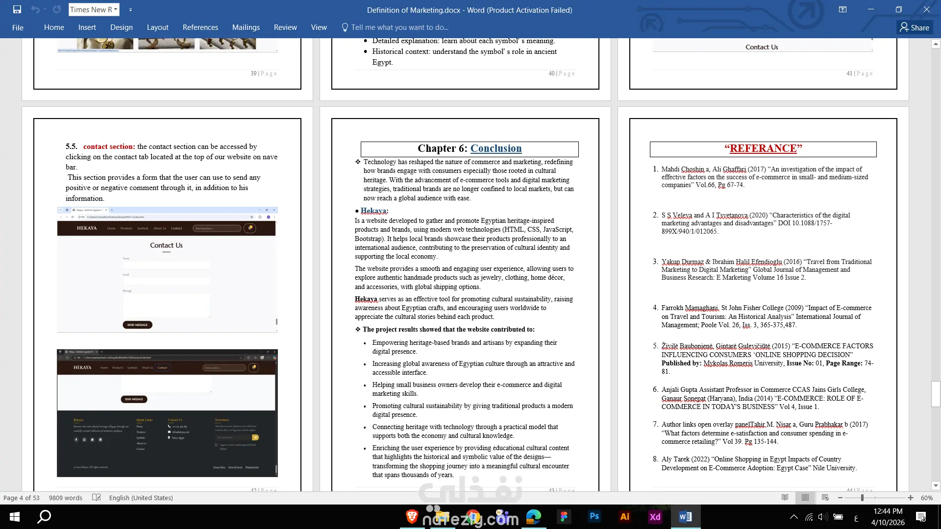Click the proofing errors icon in status bar

(97, 498)
